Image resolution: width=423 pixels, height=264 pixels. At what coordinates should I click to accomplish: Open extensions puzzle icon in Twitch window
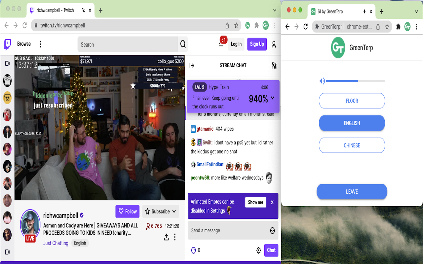point(256,25)
